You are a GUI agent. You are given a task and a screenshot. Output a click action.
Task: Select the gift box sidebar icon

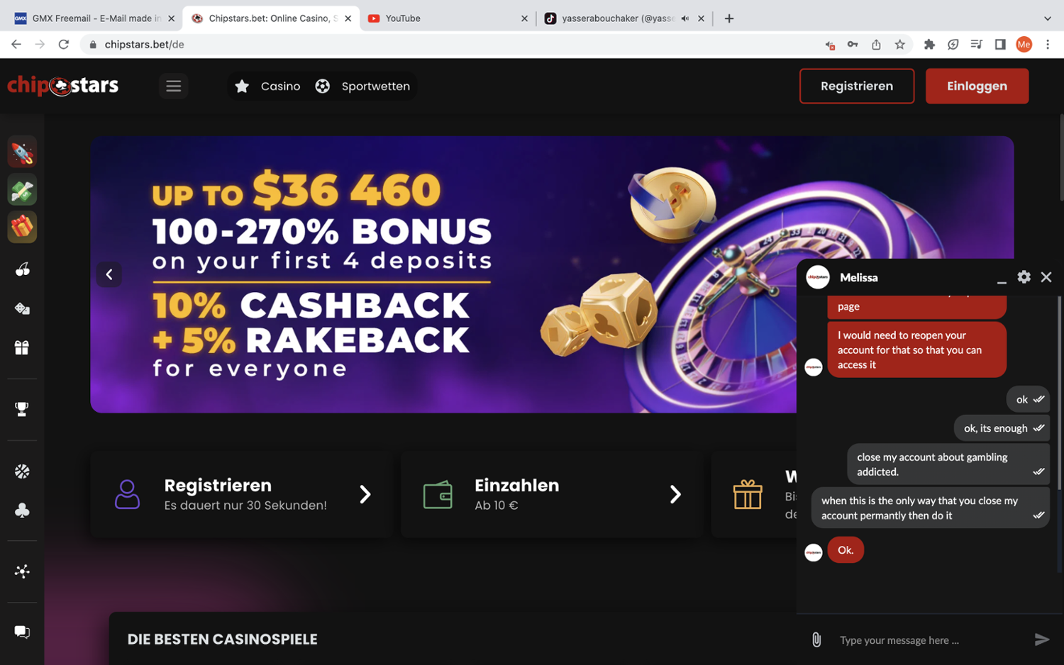(22, 347)
